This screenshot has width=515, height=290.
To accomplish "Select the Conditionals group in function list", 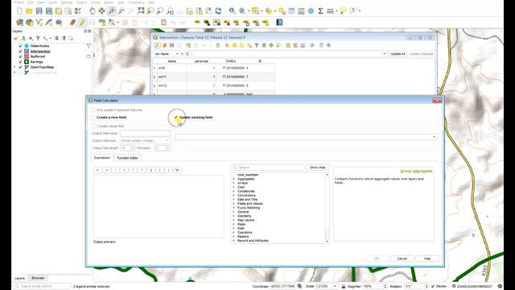I will coord(246,192).
